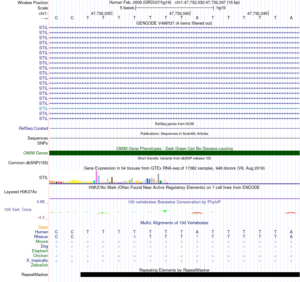Click the faded A base in the Rhesus row

click(x=135, y=237)
